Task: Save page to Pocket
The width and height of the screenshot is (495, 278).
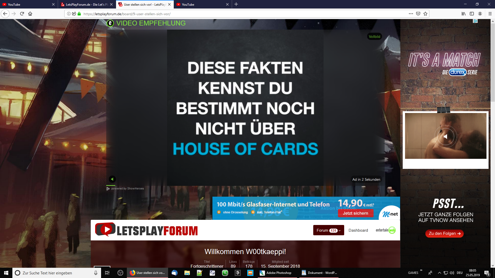Action: tap(418, 14)
